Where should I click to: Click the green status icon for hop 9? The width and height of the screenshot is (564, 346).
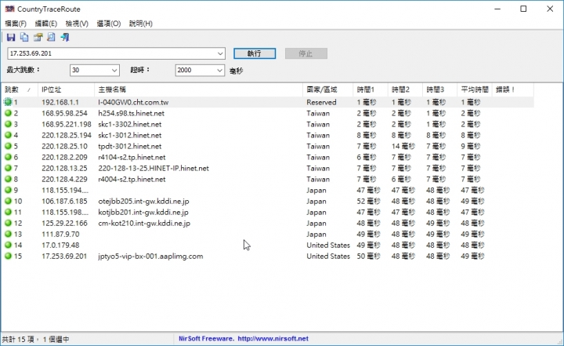click(8, 190)
